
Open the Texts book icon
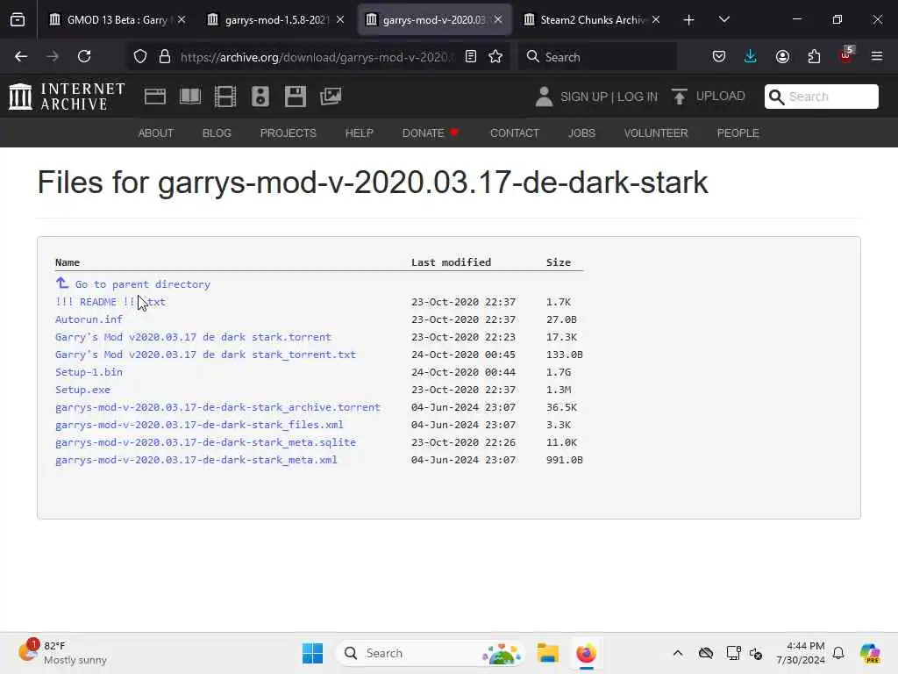[190, 97]
